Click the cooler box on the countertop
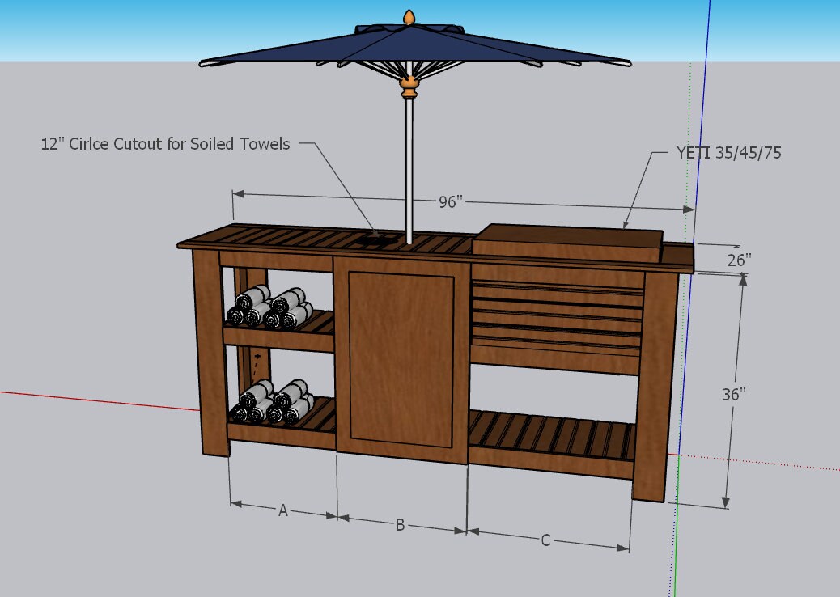The height and width of the screenshot is (597, 840). pos(566,245)
